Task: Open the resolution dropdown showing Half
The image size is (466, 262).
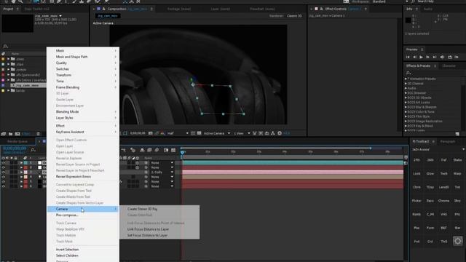Action: (x=178, y=133)
